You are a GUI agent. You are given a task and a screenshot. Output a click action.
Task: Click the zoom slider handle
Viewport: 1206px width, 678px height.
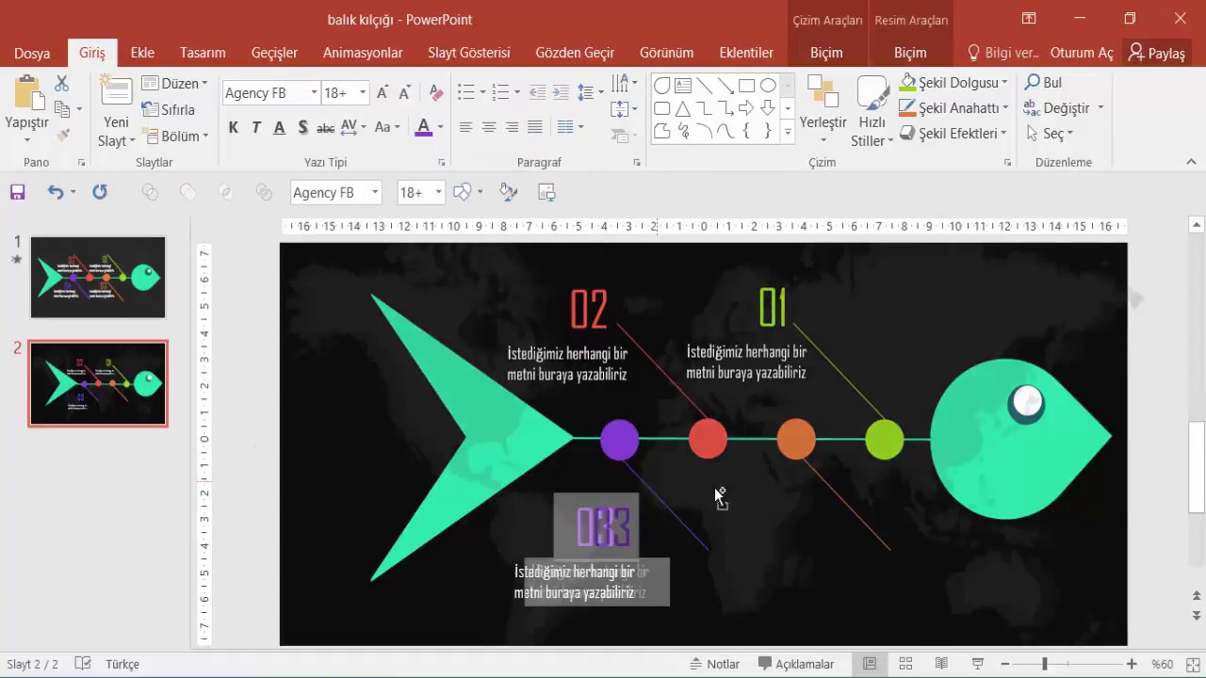(1044, 664)
